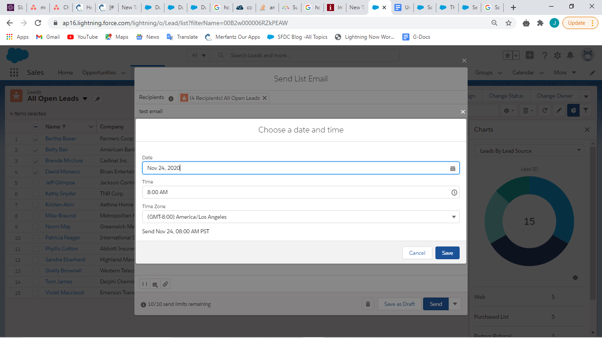The image size is (602, 338).
Task: Click the Send button
Action: tap(436, 304)
